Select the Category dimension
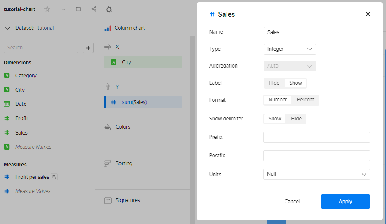386x224 pixels. tap(26, 75)
